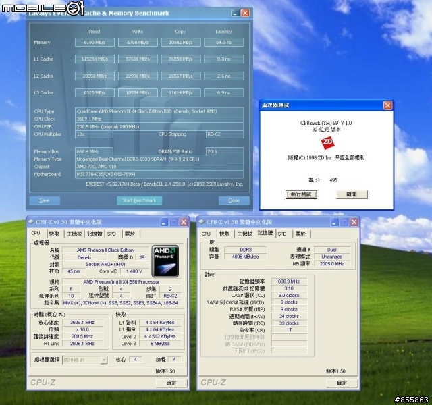The image size is (432, 405).
Task: Minimize the EVEREST benchmark window
Action: (235, 13)
